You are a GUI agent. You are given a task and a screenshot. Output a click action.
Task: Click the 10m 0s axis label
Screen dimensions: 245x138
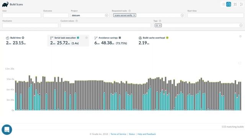[10, 79]
